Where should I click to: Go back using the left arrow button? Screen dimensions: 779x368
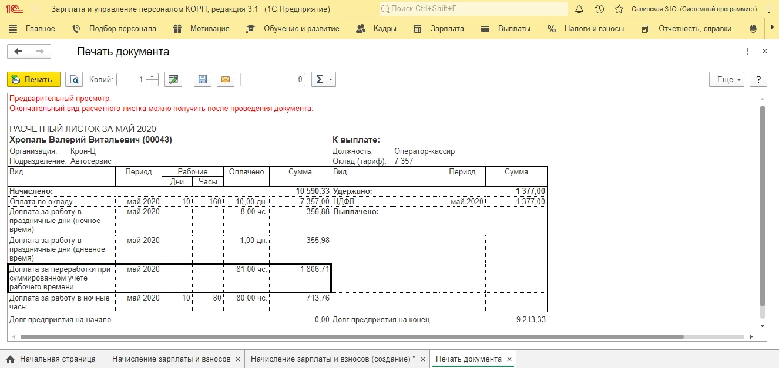18,52
